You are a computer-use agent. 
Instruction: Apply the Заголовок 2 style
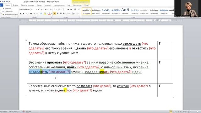116,11
